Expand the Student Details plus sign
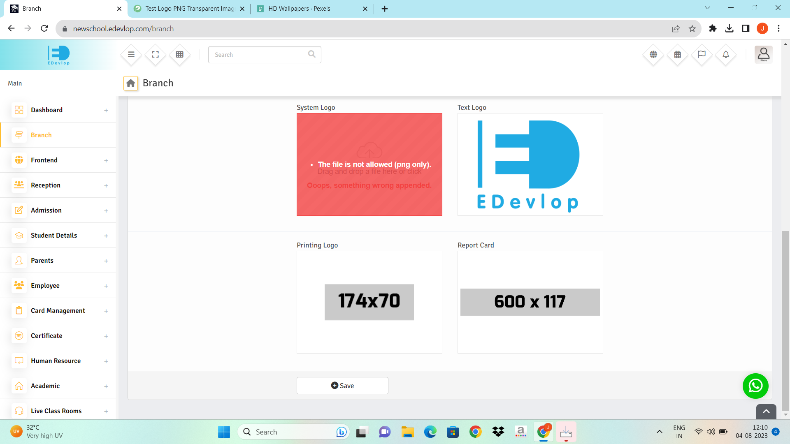 coord(106,236)
